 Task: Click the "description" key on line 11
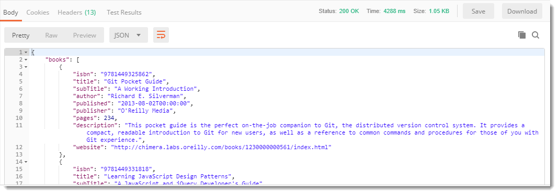tap(95, 125)
